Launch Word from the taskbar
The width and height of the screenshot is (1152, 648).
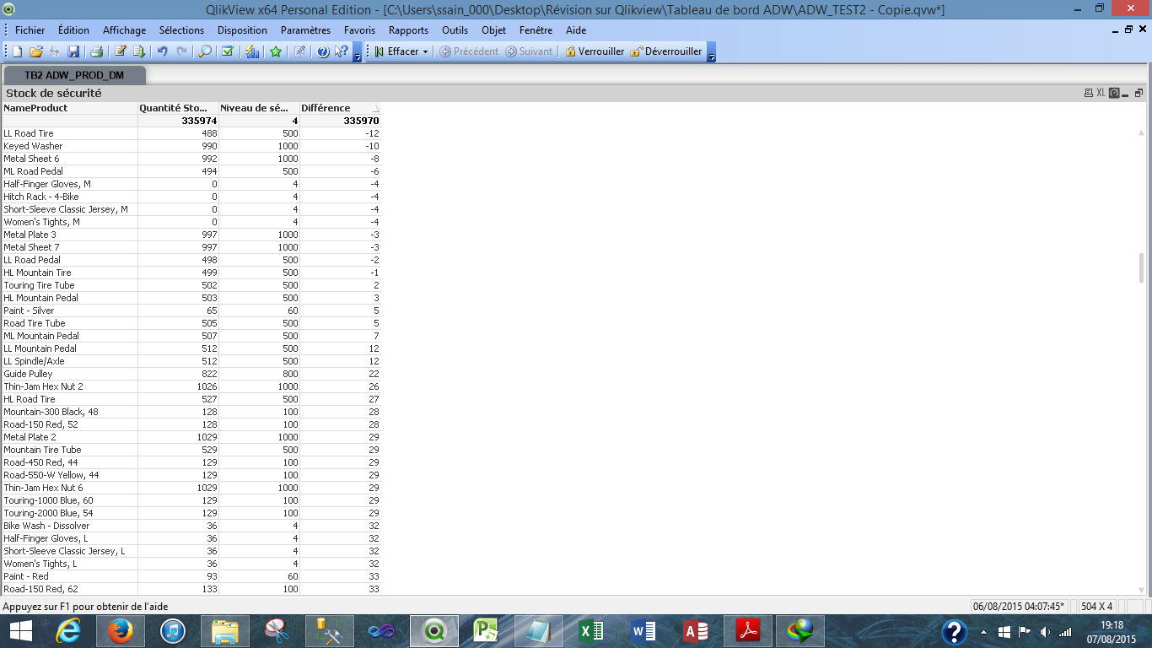643,630
